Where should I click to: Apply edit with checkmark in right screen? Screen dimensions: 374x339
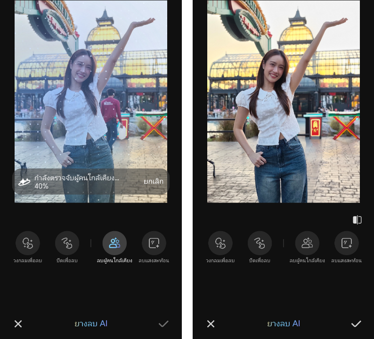tap(356, 324)
